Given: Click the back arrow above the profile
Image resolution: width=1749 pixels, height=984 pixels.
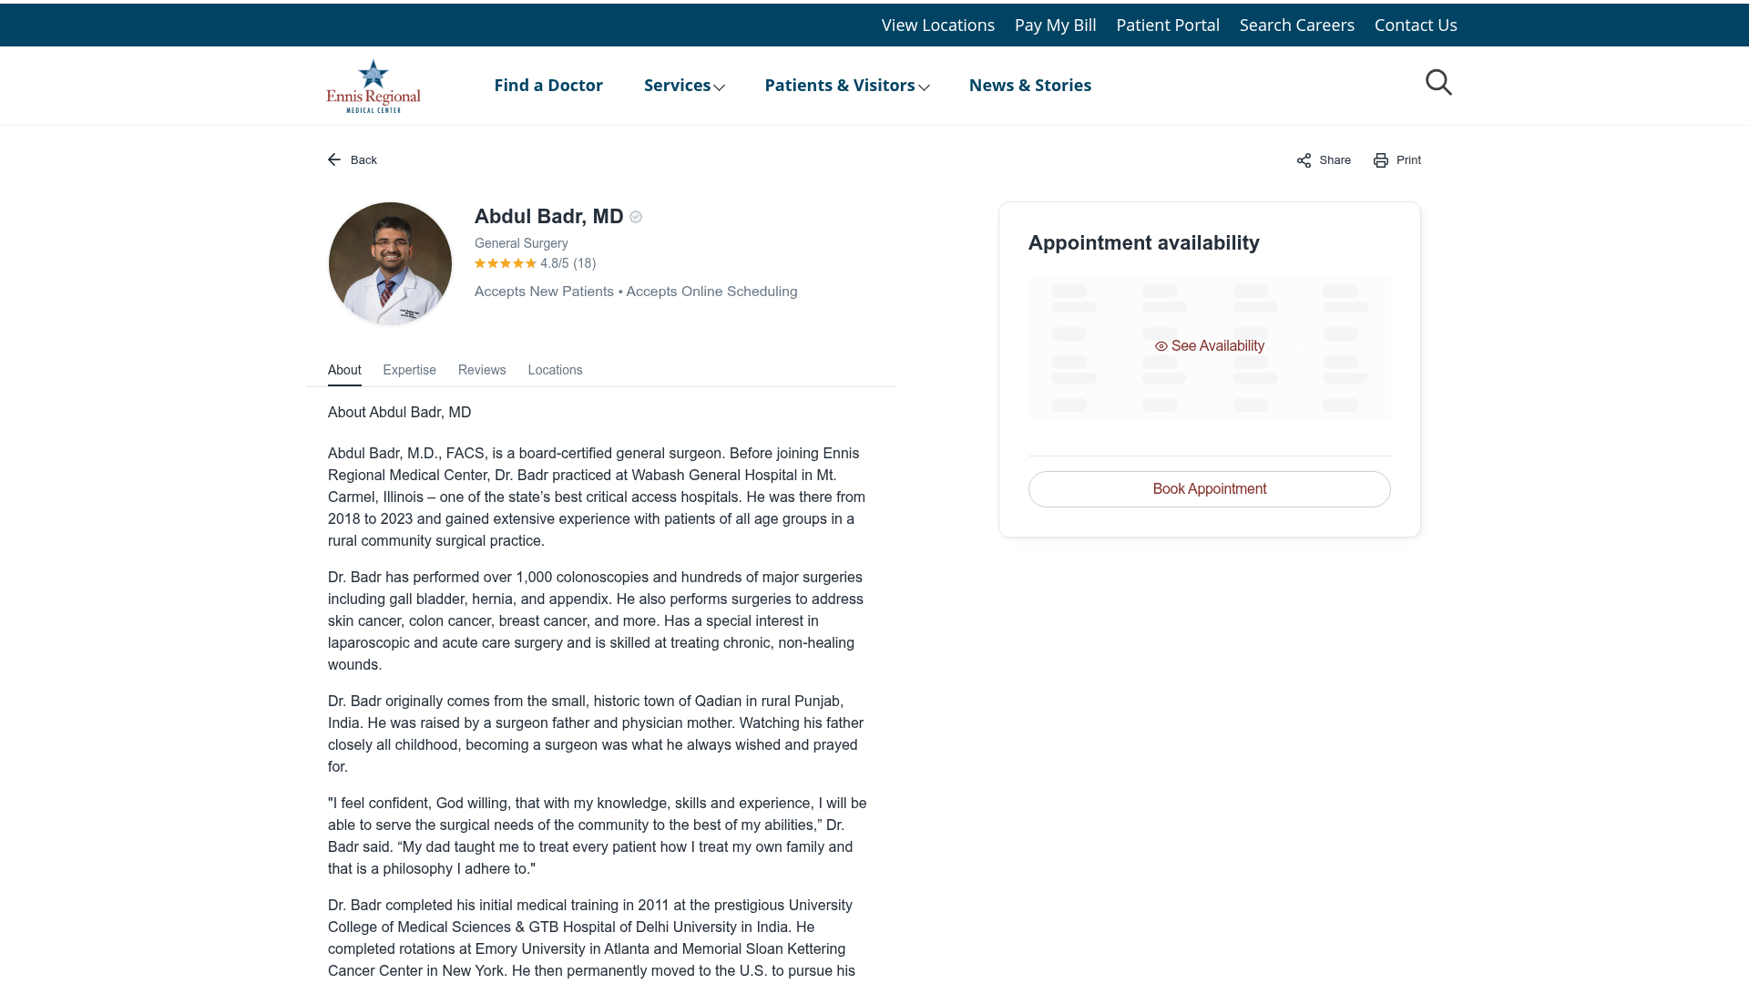Looking at the screenshot, I should pyautogui.click(x=335, y=159).
